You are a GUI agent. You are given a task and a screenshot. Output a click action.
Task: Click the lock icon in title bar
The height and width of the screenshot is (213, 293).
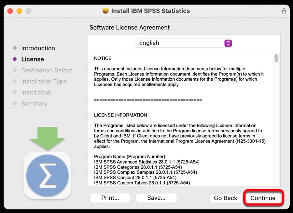[x=284, y=11]
